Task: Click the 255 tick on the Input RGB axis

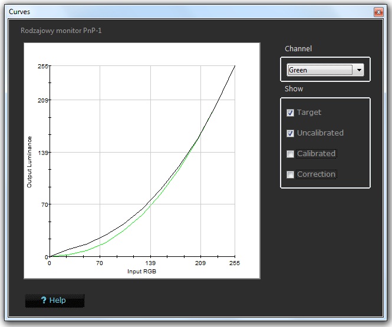Action: click(235, 263)
